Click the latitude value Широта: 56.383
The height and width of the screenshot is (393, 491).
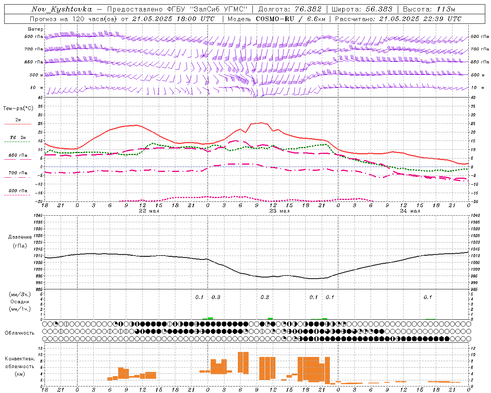[362, 9]
